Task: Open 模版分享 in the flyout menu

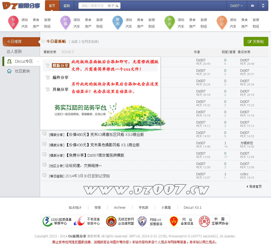Action: click(60, 66)
